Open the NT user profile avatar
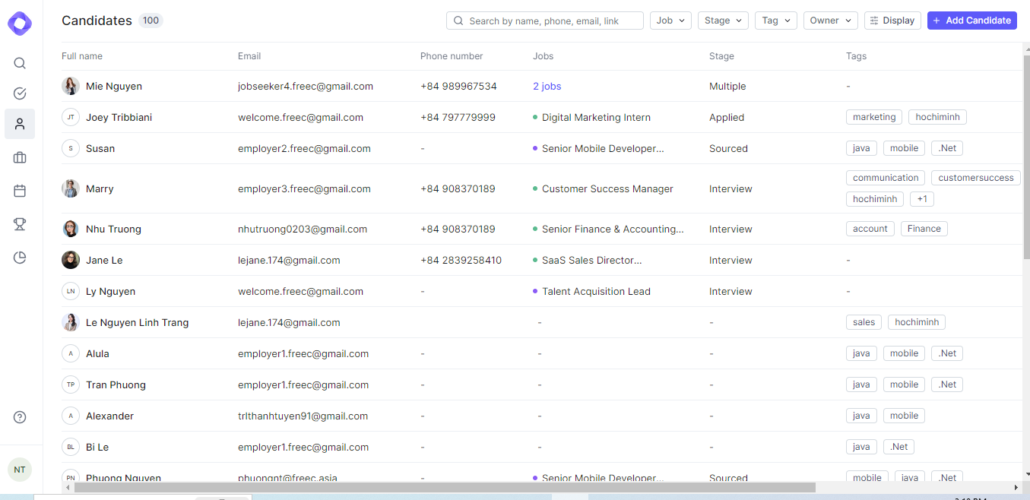Image resolution: width=1030 pixels, height=500 pixels. 20,470
